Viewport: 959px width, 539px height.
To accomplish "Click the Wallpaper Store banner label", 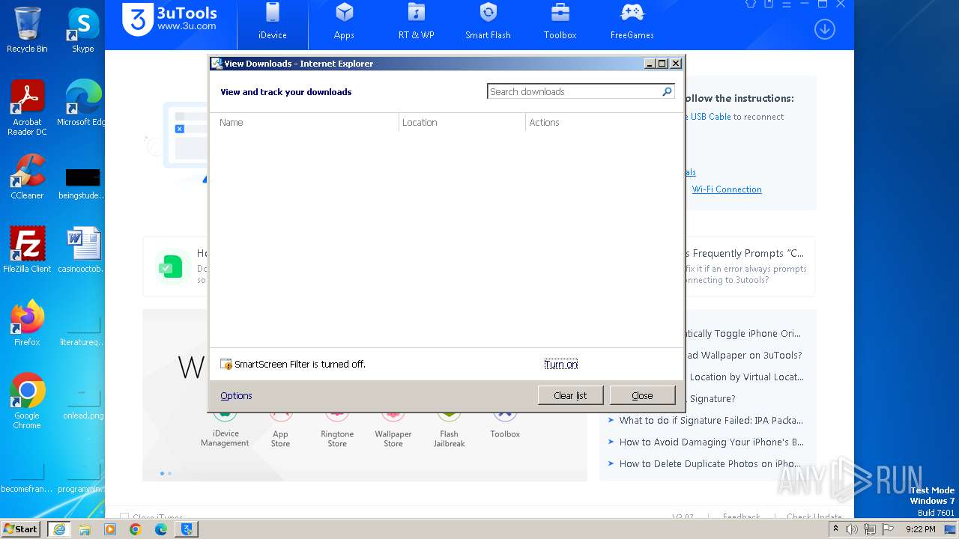I will pos(393,438).
